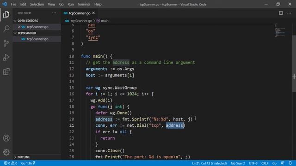Change Tab Size: 2 indentation setting
296x166 pixels.
[238, 163]
